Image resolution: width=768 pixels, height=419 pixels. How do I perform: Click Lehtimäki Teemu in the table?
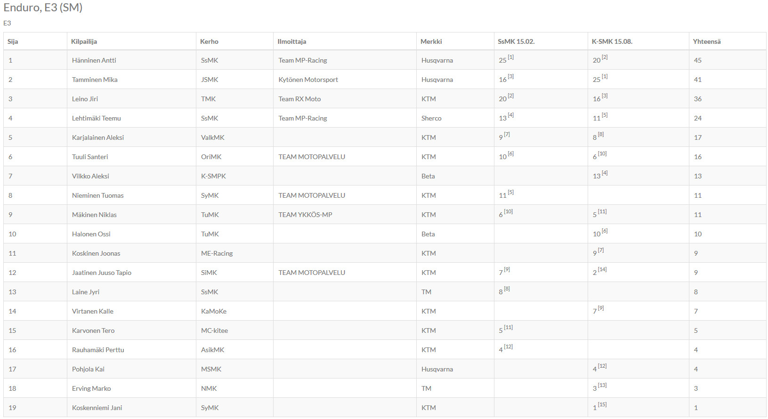pyautogui.click(x=96, y=118)
